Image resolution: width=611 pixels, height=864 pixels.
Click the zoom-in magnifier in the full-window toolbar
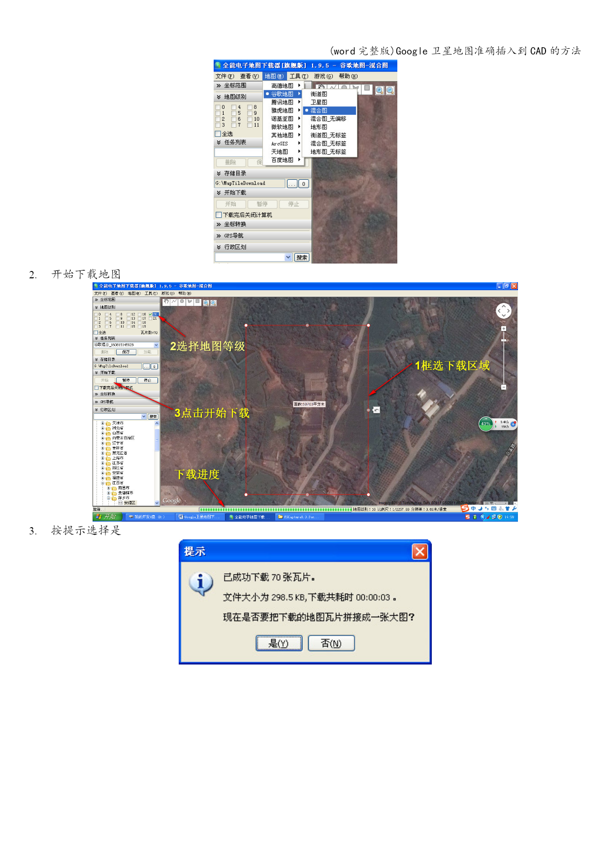206,303
